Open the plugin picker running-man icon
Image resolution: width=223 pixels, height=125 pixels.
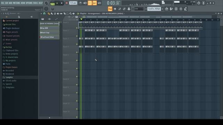(x=185, y=9)
